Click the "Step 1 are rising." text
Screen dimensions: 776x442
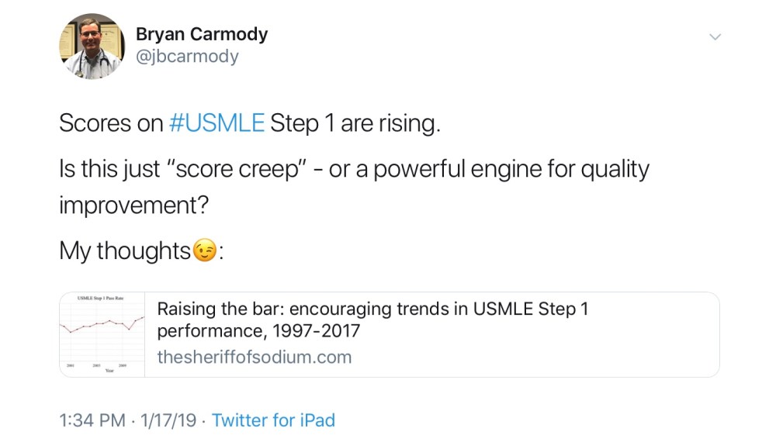pyautogui.click(x=355, y=124)
